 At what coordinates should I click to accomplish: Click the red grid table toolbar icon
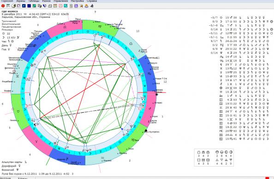tap(55, 6)
